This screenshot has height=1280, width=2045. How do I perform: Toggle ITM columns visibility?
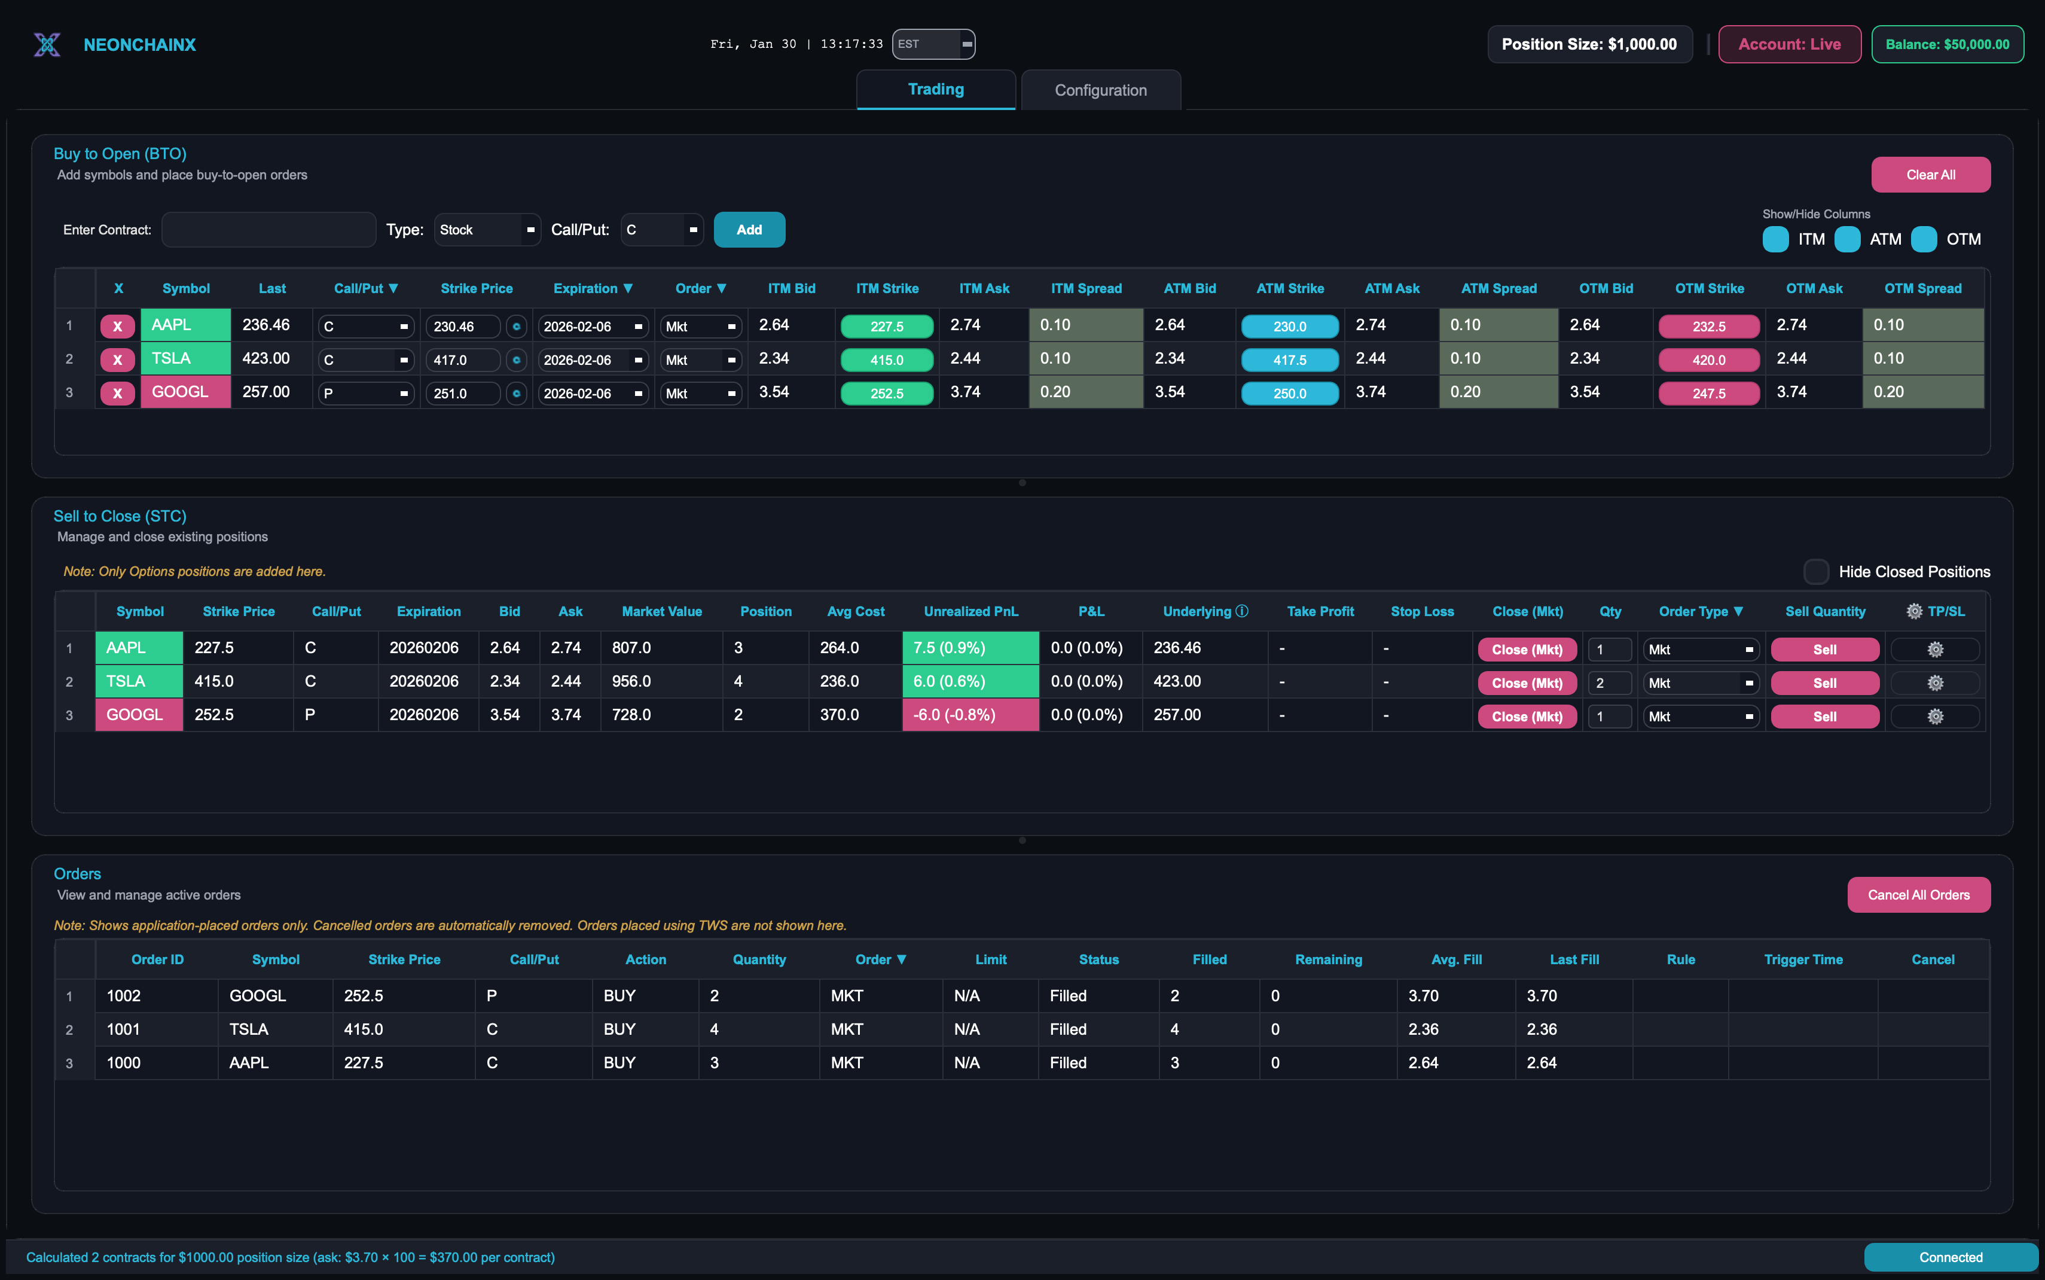tap(1775, 240)
